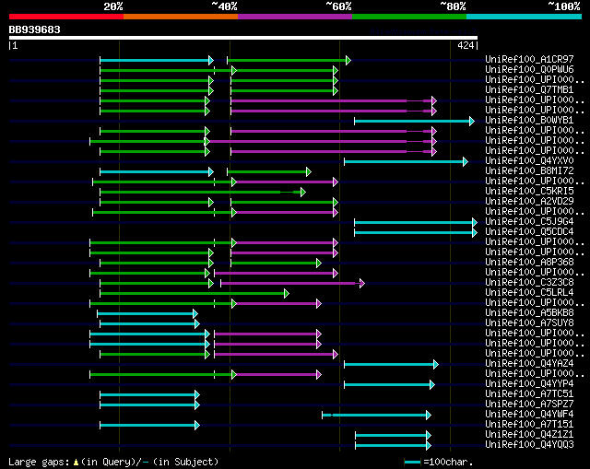Select the UniRef100_Q4YQQ3 label
The width and height of the screenshot is (590, 469).
(x=529, y=445)
